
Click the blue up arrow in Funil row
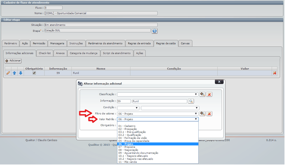click(14, 73)
